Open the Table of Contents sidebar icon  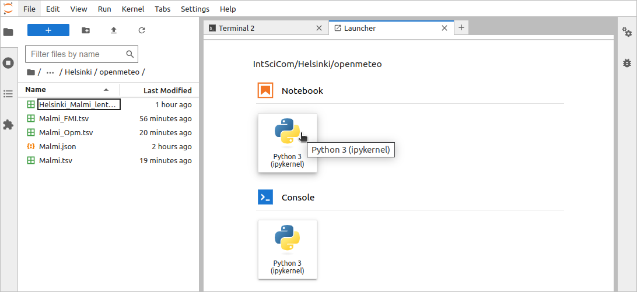[8, 94]
